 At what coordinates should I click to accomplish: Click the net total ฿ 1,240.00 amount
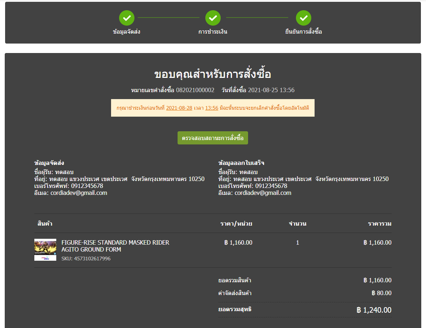[374, 310]
